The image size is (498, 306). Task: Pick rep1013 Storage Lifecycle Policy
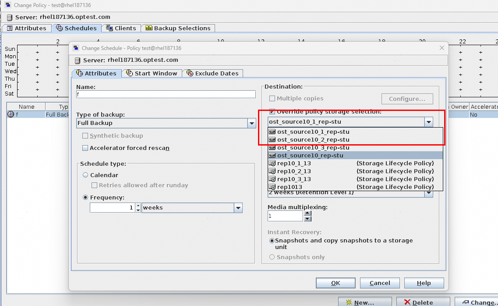[355, 187]
